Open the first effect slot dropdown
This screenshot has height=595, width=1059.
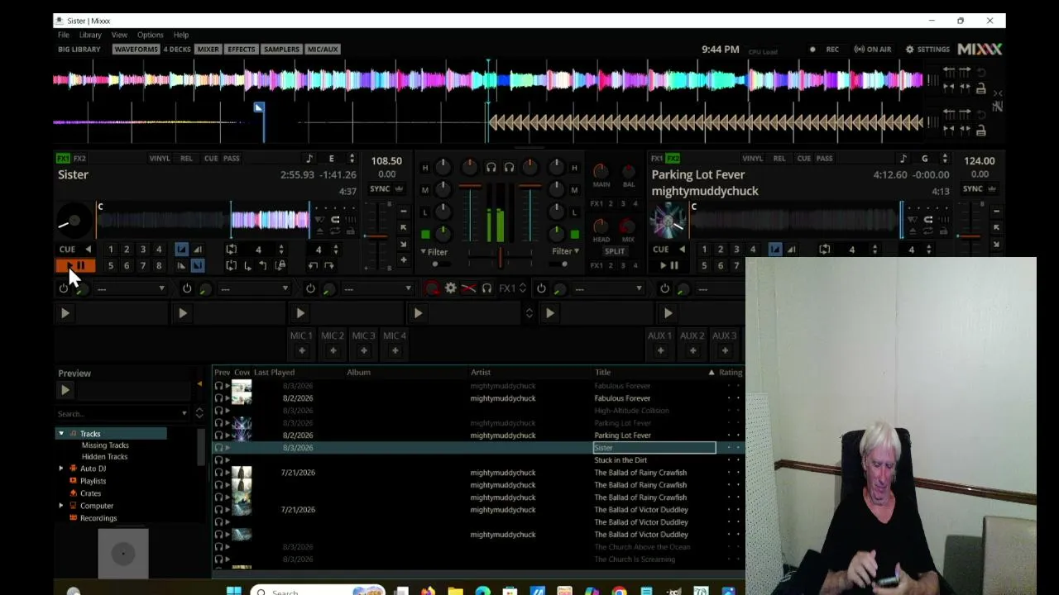coord(131,288)
